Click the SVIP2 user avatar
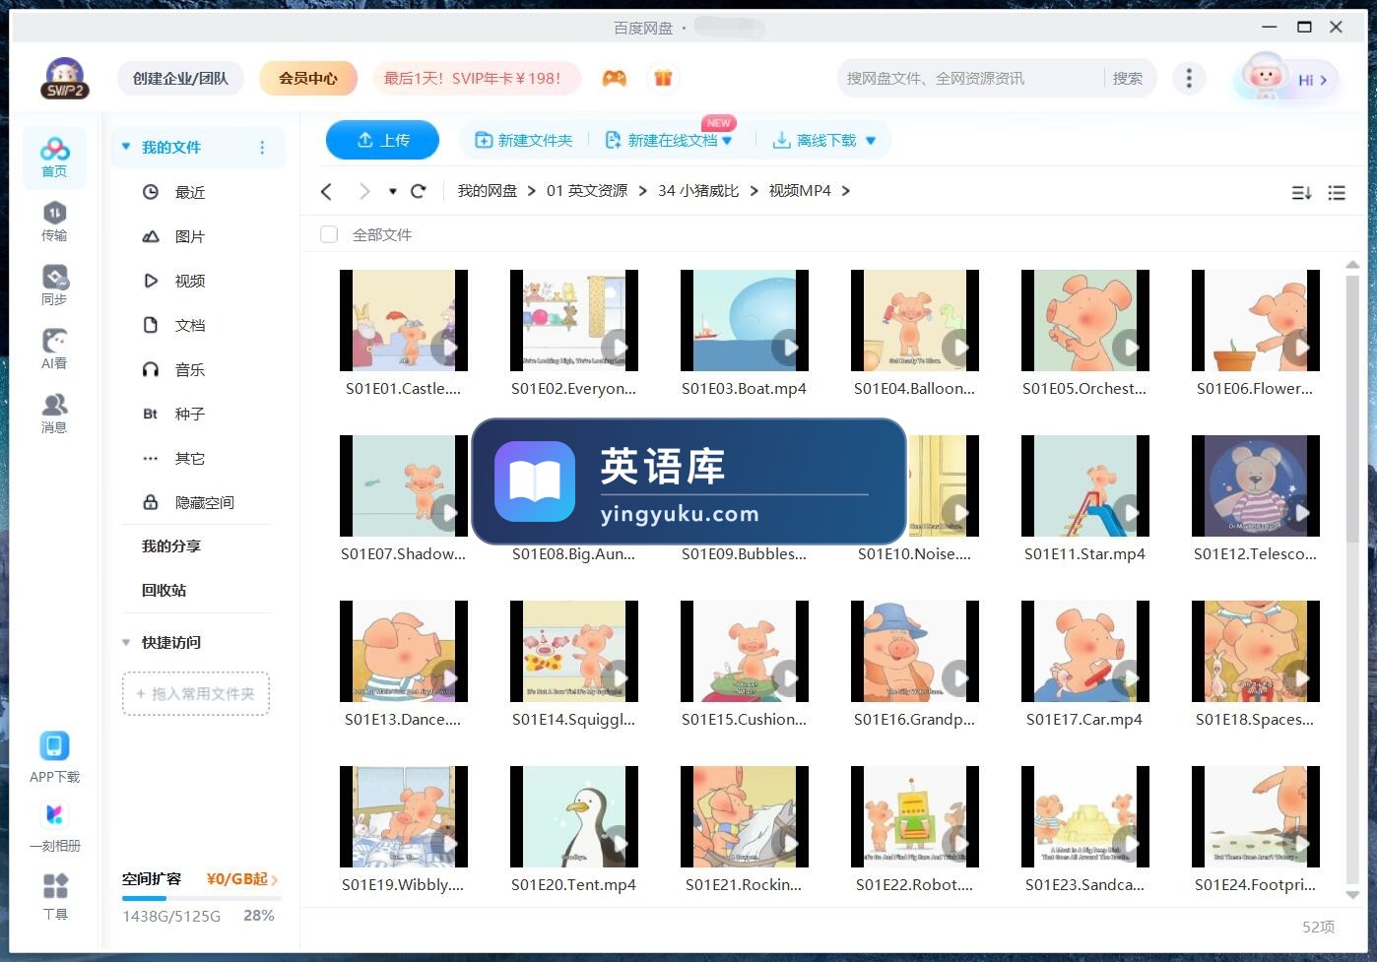 coord(65,78)
